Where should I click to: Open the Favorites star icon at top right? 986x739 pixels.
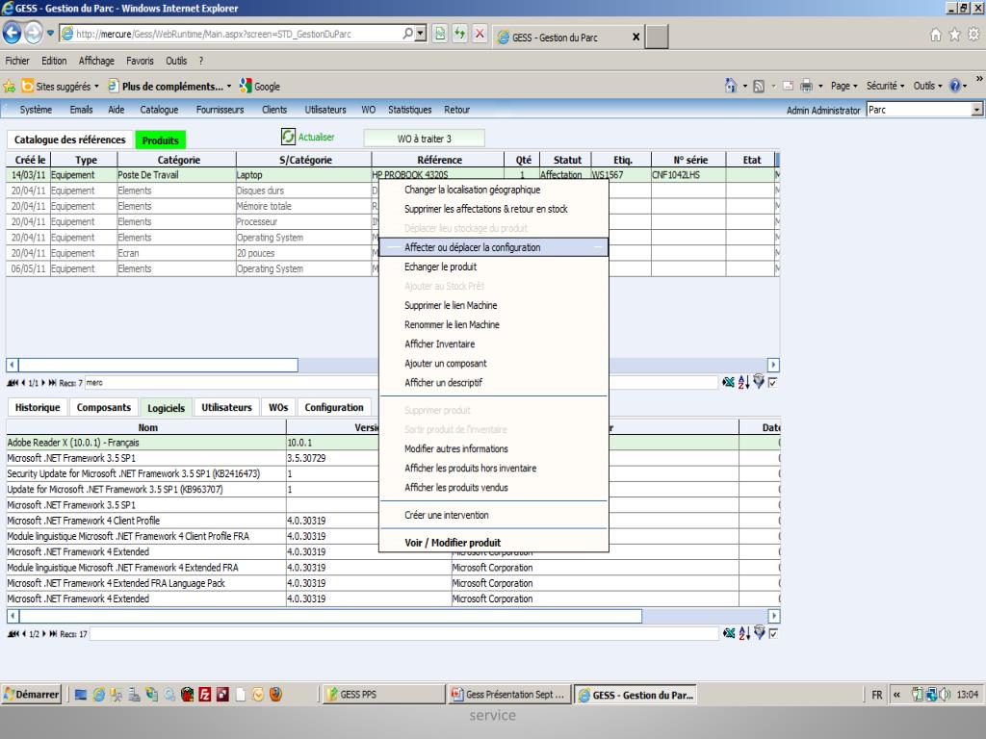pos(954,35)
